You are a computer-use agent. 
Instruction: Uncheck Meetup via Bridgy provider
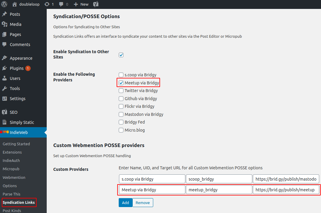pyautogui.click(x=121, y=83)
